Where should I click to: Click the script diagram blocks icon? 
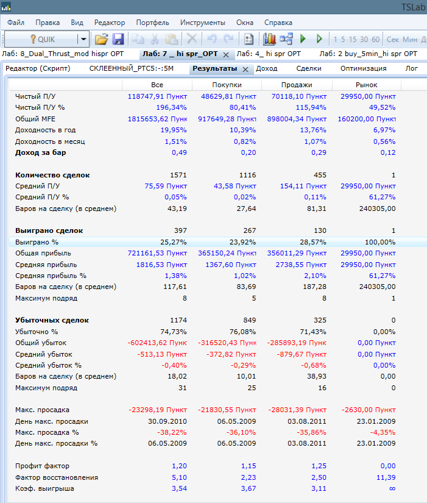coord(286,39)
